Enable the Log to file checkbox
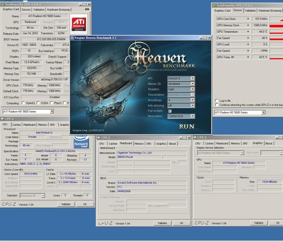 click(217, 101)
